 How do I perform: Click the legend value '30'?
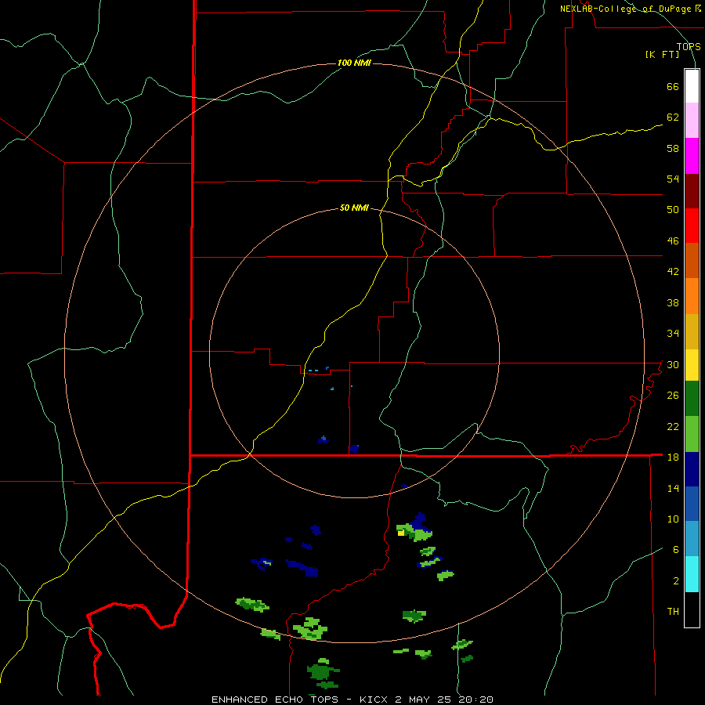coord(673,364)
